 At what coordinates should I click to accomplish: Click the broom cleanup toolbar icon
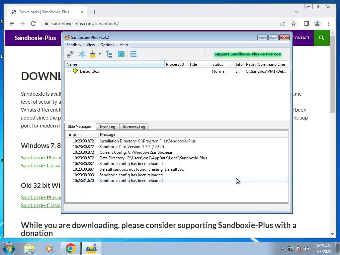93,54
